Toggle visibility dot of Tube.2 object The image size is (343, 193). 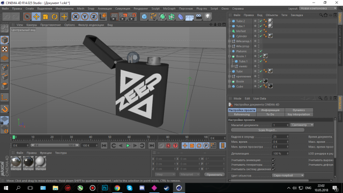click(x=255, y=21)
